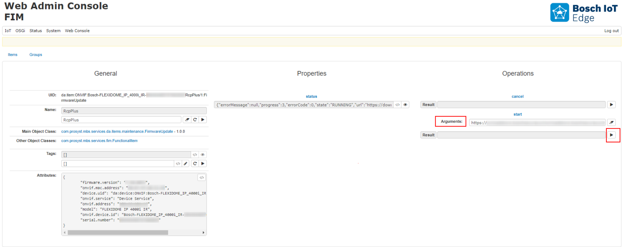622x247 pixels.
Task: Run the Tags update play button
Action: pyautogui.click(x=203, y=164)
